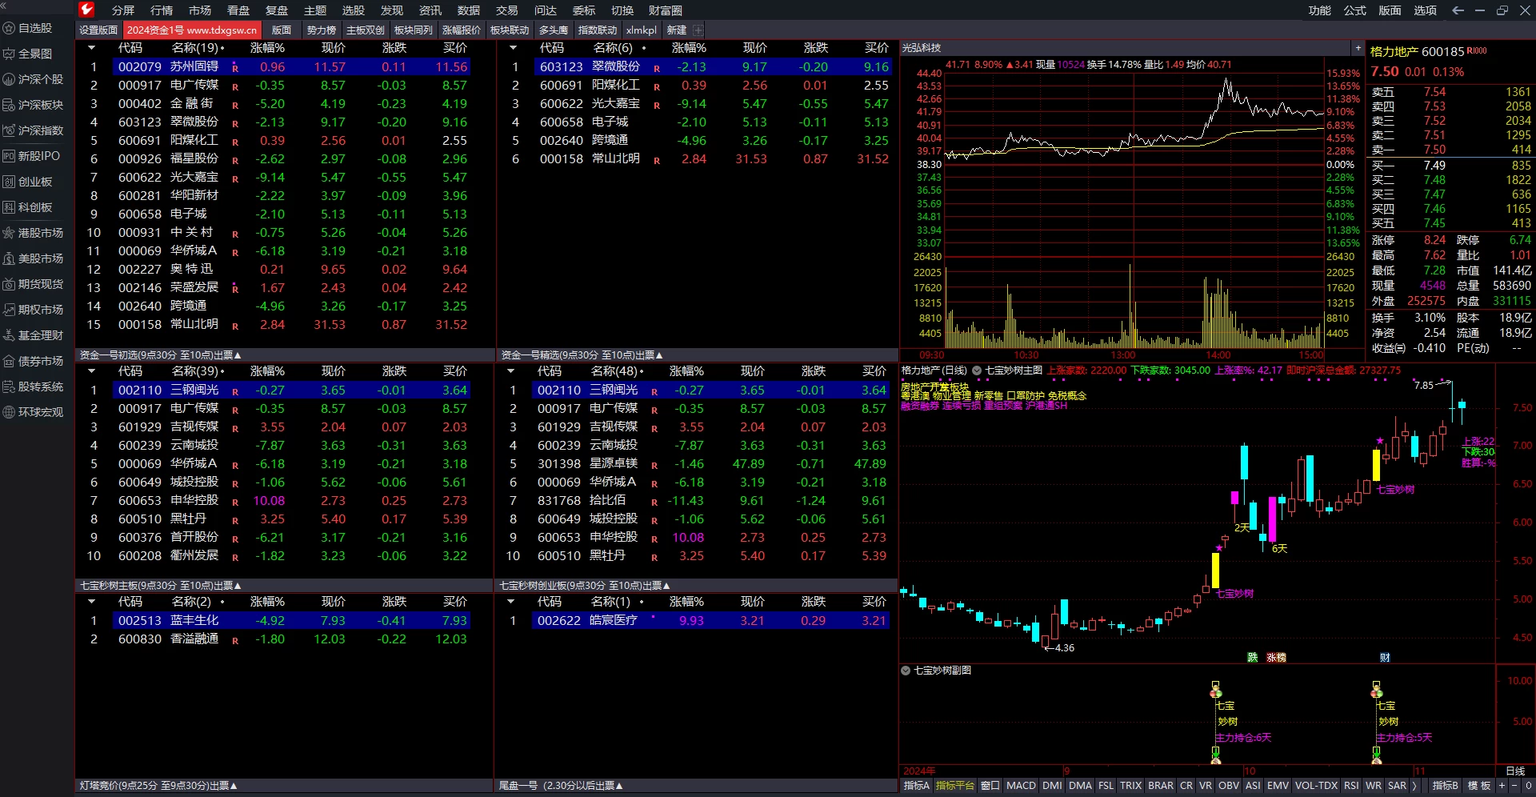Click the 日线 period label
Image resolution: width=1536 pixels, height=797 pixels.
pos(1515,771)
